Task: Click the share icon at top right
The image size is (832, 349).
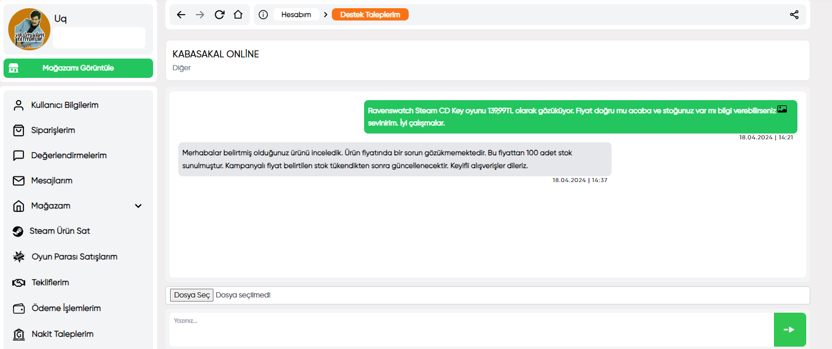Action: (794, 15)
